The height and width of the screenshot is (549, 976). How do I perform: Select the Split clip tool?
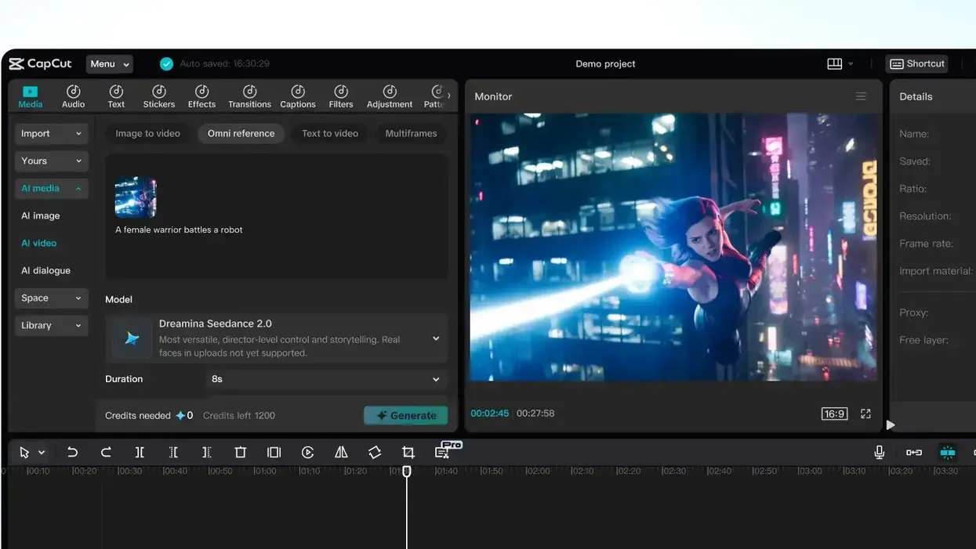coord(140,452)
